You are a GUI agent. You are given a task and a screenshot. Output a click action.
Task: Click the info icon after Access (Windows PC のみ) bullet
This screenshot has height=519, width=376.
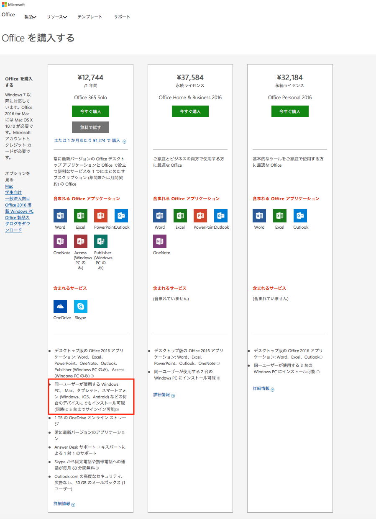(x=92, y=376)
